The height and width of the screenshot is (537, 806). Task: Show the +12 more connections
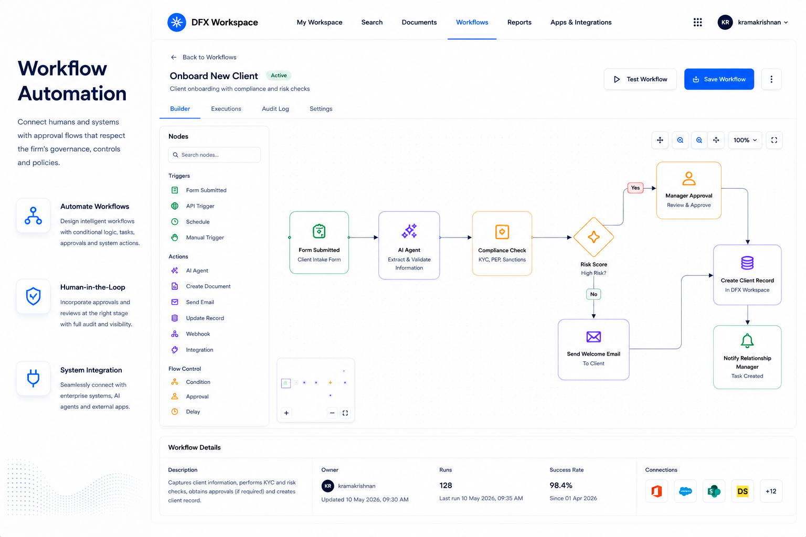coord(771,491)
